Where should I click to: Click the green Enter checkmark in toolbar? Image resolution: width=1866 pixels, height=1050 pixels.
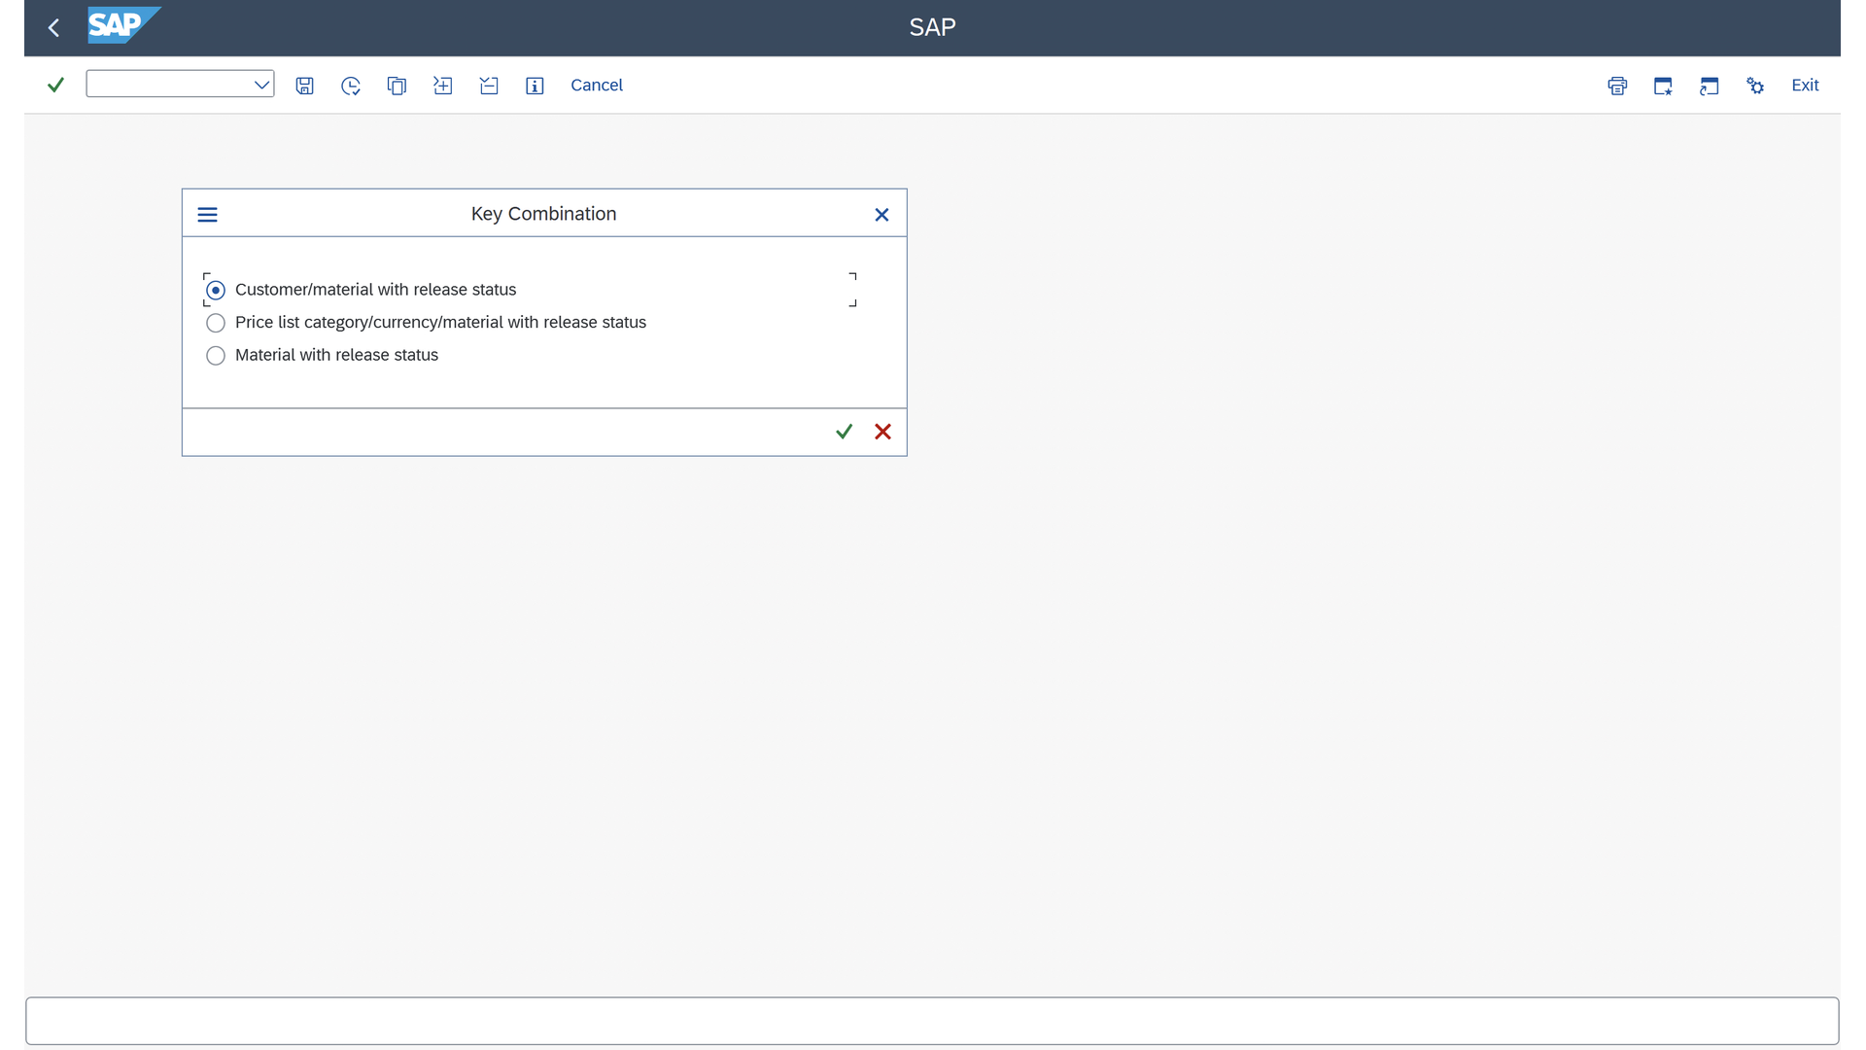(x=55, y=85)
